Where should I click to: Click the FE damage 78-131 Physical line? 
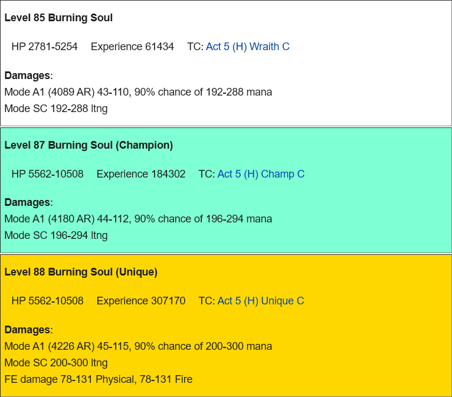[x=99, y=379]
